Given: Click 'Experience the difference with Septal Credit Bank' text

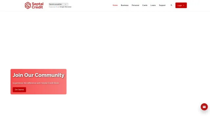Looking at the screenshot, I should [36, 83].
